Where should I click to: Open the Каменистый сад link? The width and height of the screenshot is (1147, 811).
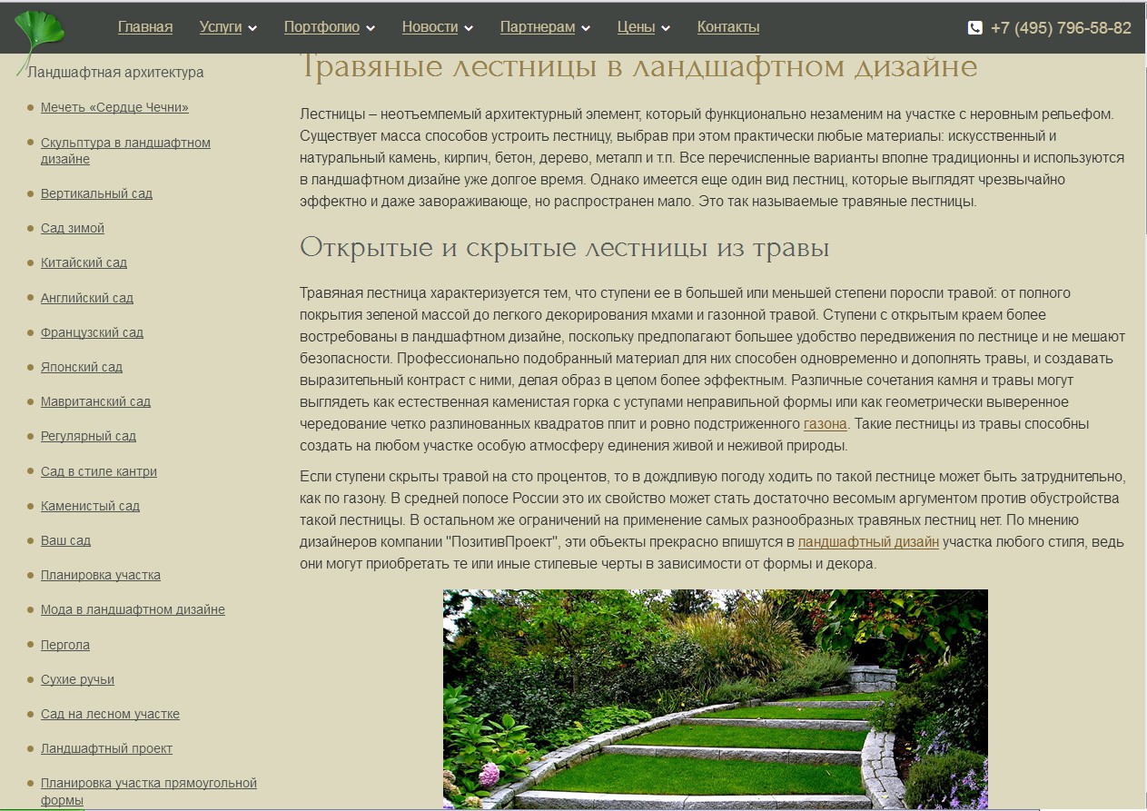point(90,506)
